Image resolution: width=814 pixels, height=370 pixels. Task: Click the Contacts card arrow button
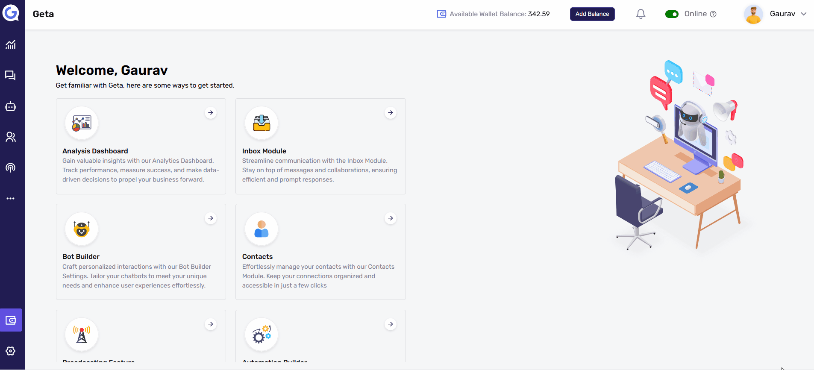point(391,218)
